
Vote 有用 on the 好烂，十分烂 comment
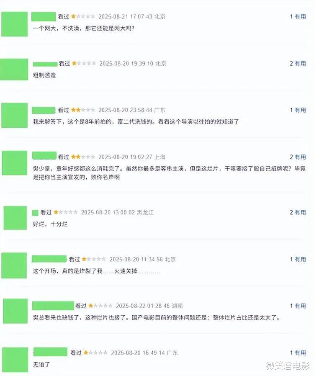[300, 212]
